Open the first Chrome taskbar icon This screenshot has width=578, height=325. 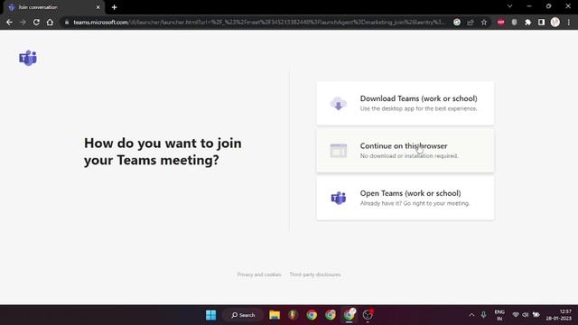point(312,315)
